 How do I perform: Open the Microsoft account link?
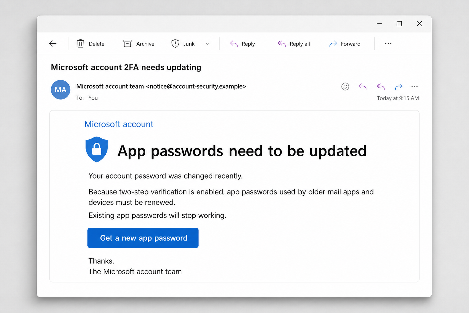click(x=119, y=124)
